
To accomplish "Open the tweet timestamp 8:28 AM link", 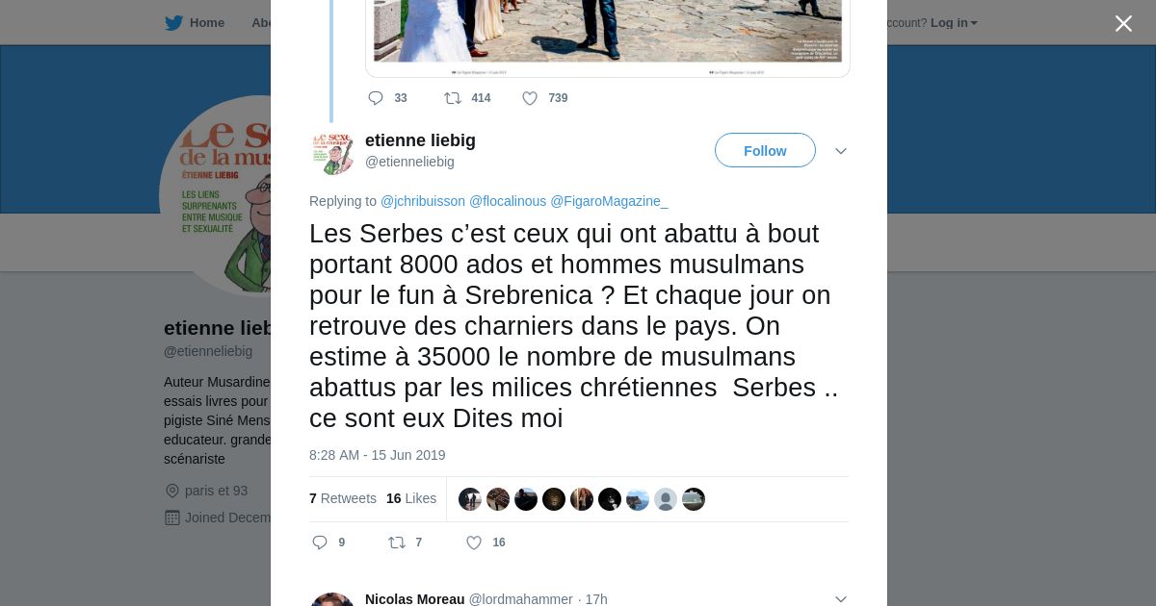I will tap(378, 455).
